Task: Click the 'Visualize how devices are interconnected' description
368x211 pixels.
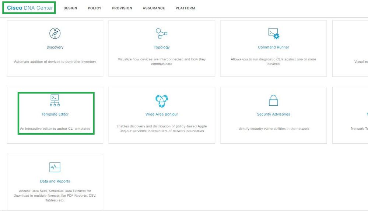Action: [x=162, y=61]
